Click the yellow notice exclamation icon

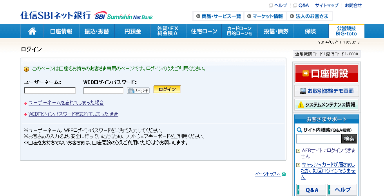click(27, 69)
